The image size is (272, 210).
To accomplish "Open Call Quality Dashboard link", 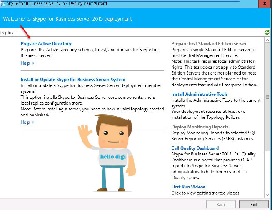I will (195, 148).
